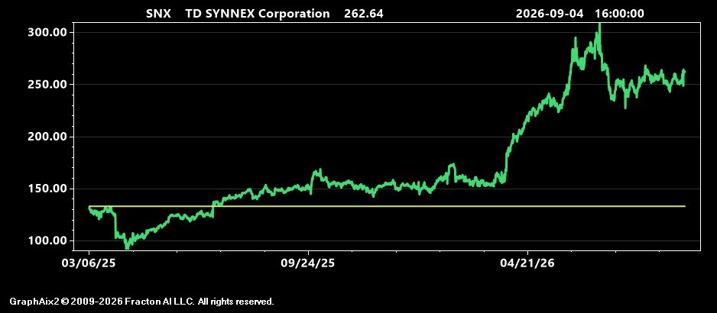Click the 100.00 y-axis label
This screenshot has width=717, height=313.
pos(49,240)
